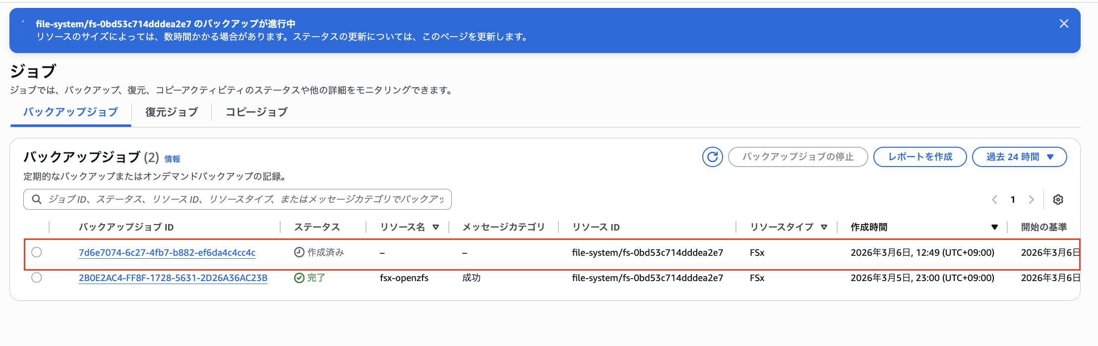1098x346 pixels.
Task: Click the 作成済み status clock icon
Action: (299, 252)
